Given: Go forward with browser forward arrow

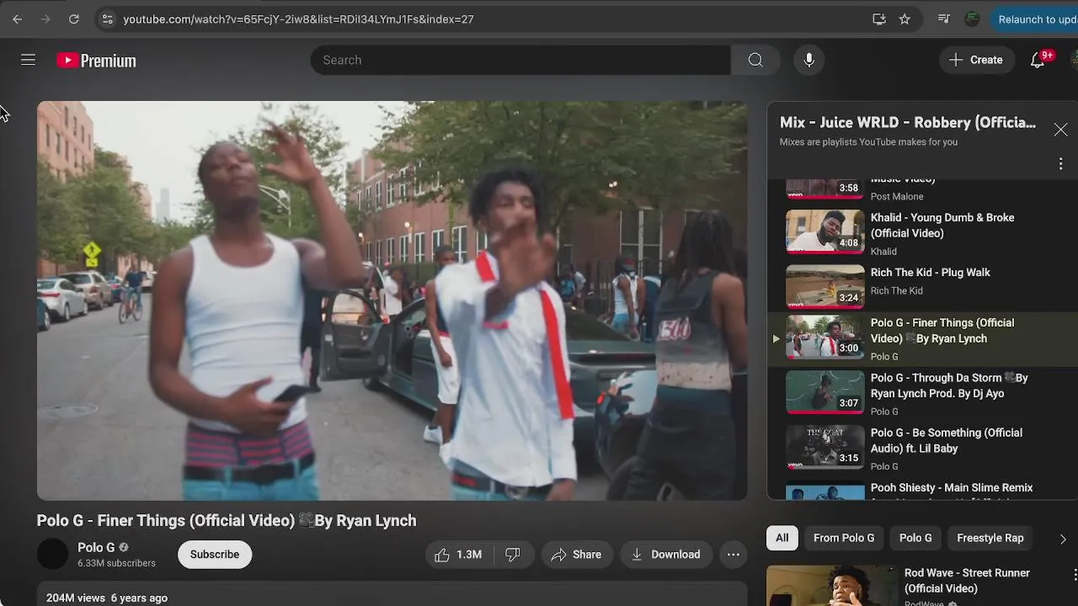Looking at the screenshot, I should coord(45,19).
